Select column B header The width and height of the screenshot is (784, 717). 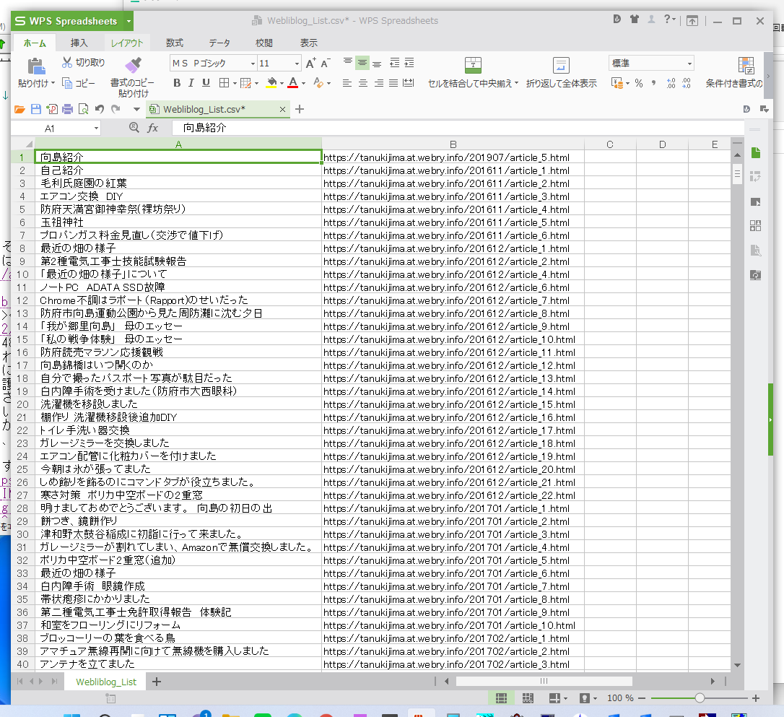click(453, 144)
